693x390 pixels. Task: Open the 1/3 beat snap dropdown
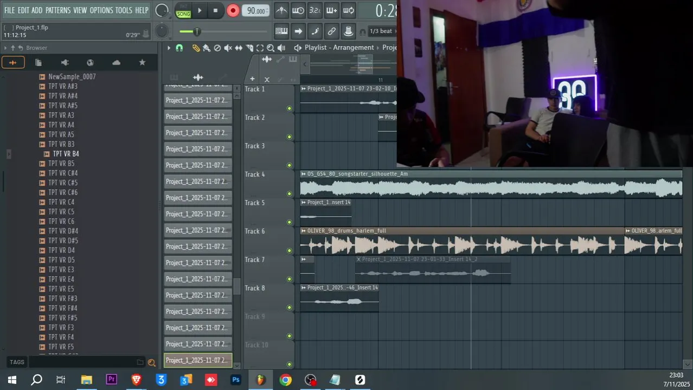(x=382, y=31)
